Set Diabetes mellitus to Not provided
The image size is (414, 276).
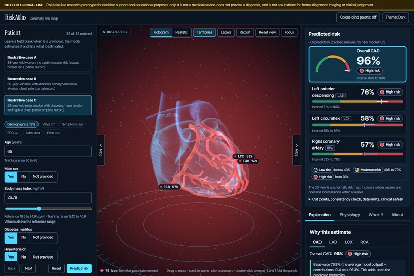43,237
